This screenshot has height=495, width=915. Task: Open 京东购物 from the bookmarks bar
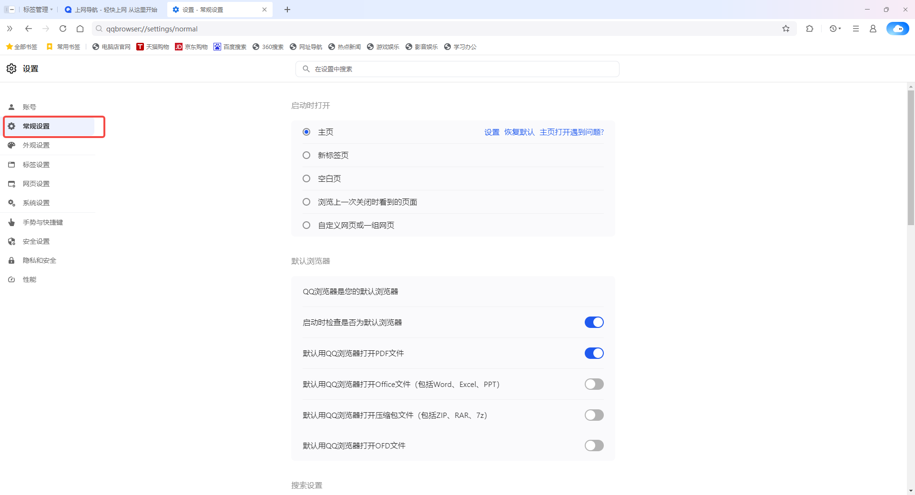191,47
